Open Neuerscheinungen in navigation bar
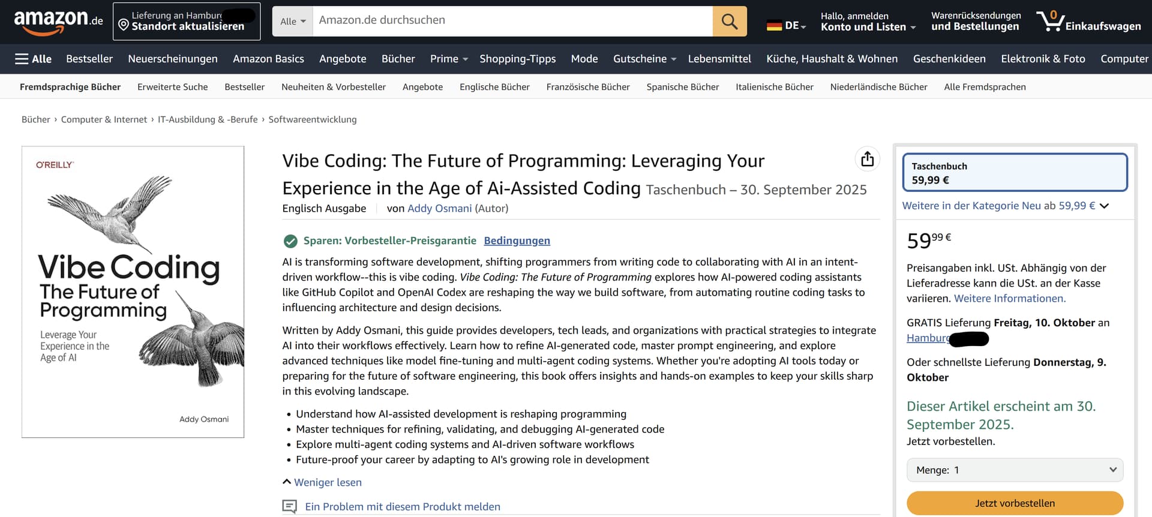This screenshot has height=517, width=1152. 173,59
